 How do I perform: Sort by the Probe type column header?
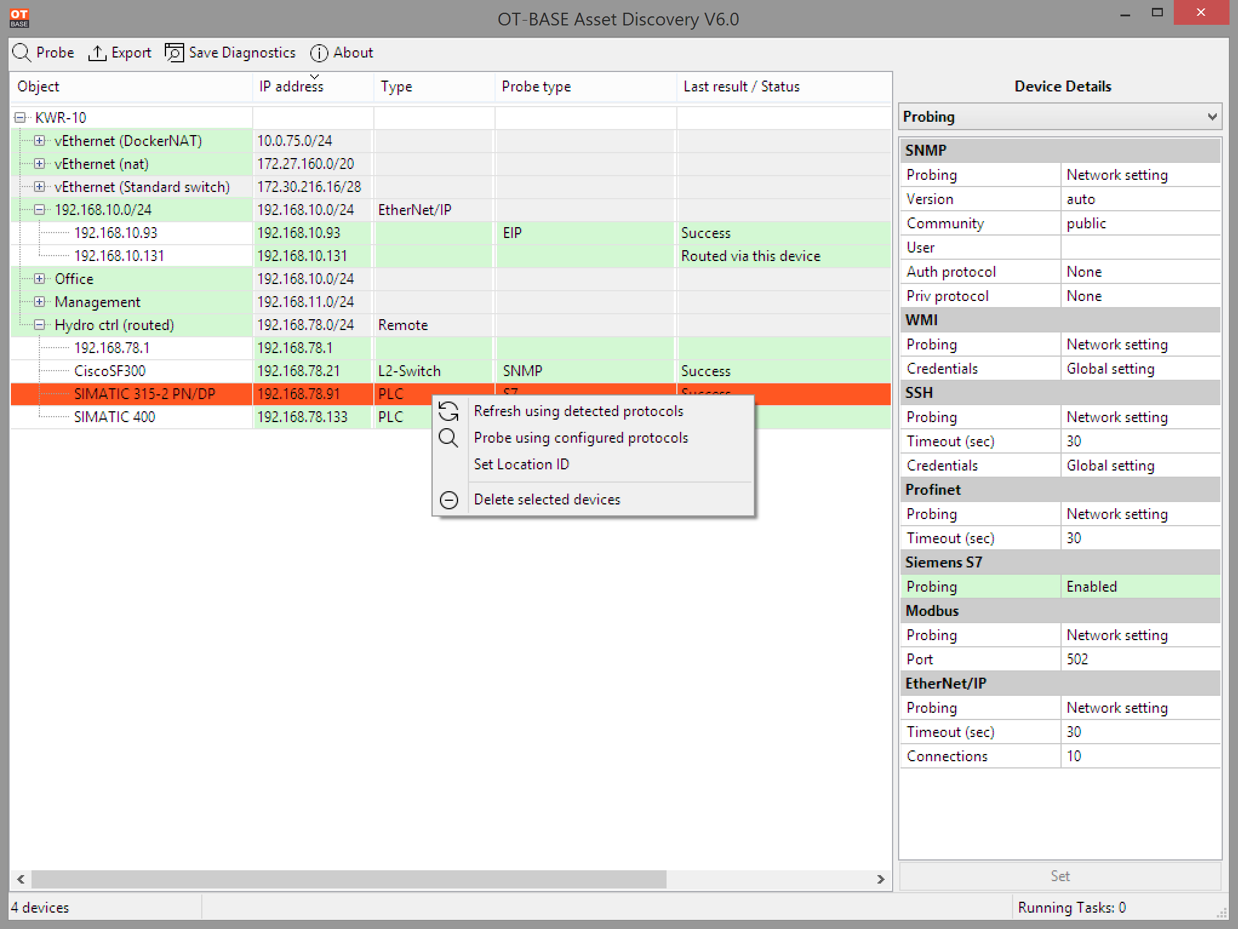tap(586, 87)
